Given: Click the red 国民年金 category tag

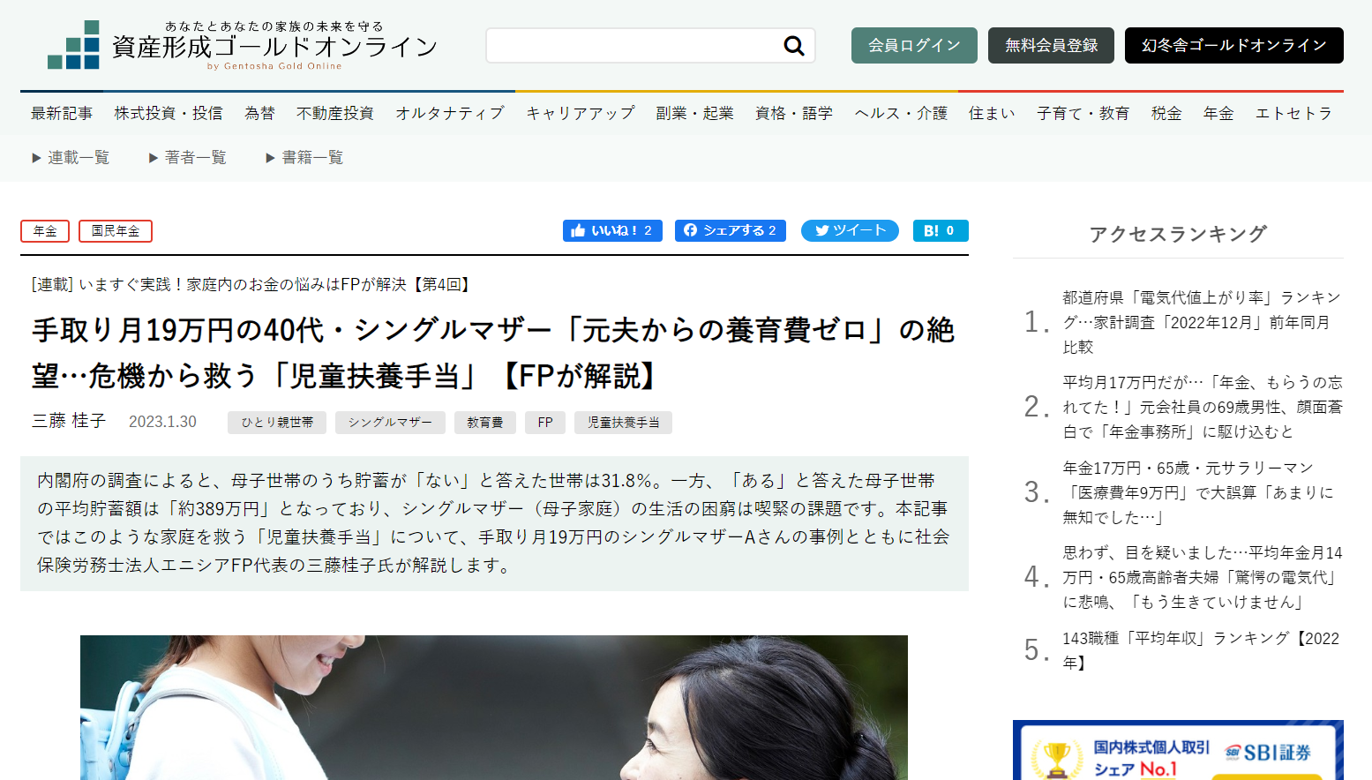Looking at the screenshot, I should tap(116, 231).
